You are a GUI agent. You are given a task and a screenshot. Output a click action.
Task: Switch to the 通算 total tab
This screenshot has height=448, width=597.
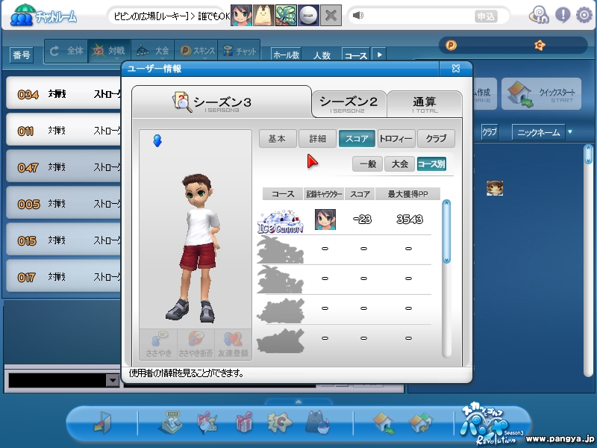click(x=424, y=104)
